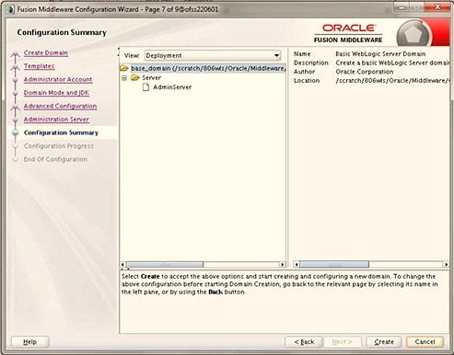Click the Server folder icon
Image resolution: width=454 pixels, height=355 pixels.
tap(135, 77)
